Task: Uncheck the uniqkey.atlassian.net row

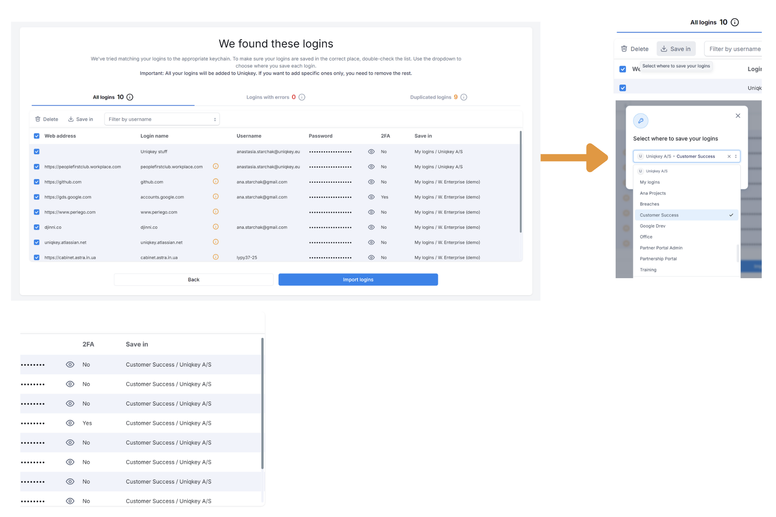Action: pyautogui.click(x=37, y=242)
